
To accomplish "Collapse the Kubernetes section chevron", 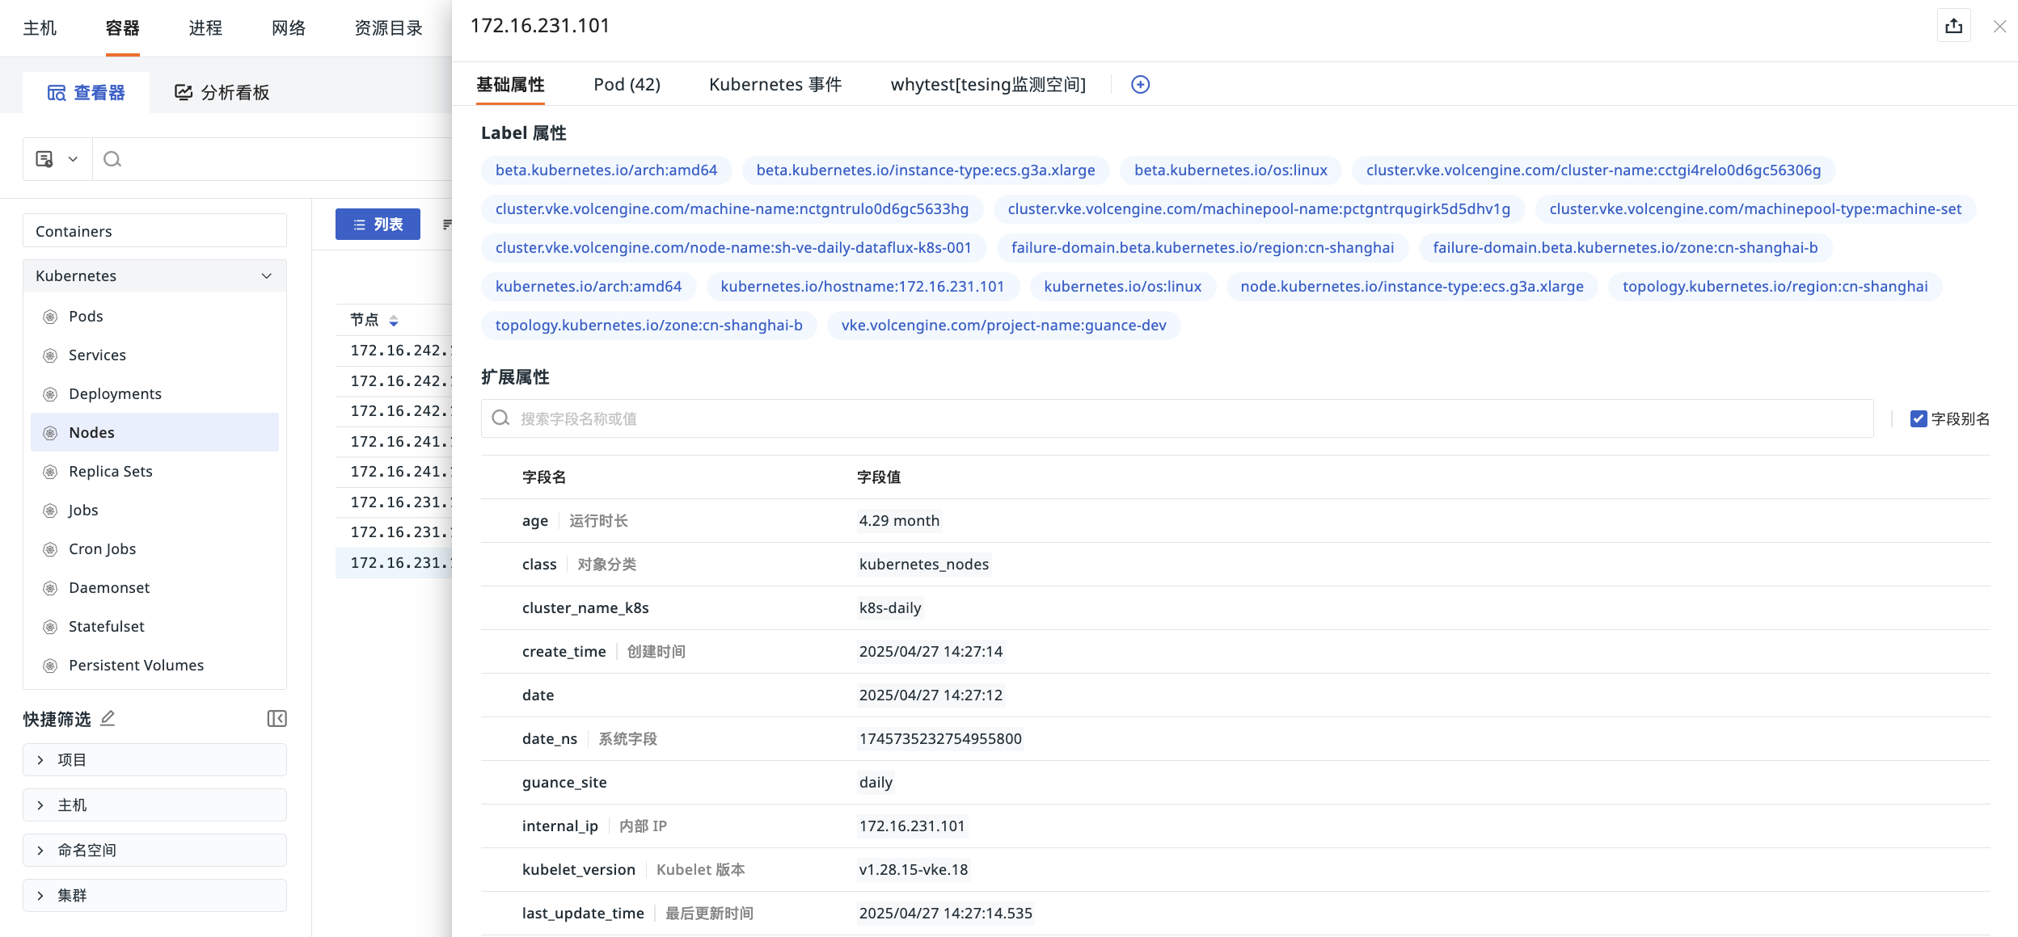I will tap(266, 276).
